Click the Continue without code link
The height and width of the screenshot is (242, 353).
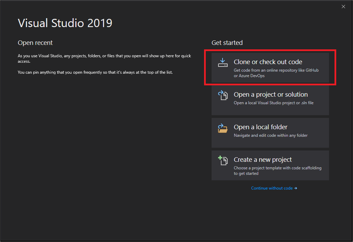pos(272,188)
